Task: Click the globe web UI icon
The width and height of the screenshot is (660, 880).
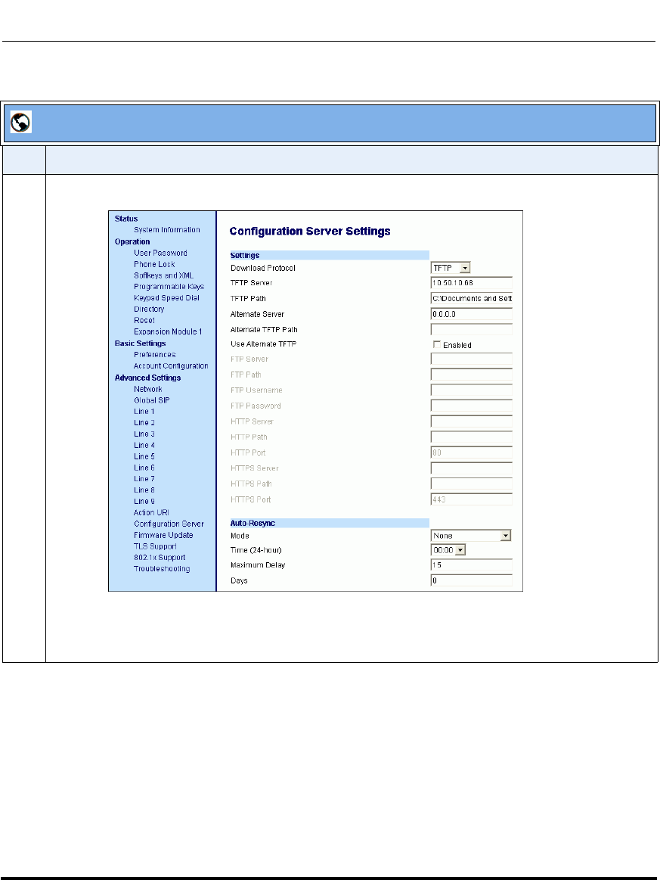Action: click(x=20, y=123)
